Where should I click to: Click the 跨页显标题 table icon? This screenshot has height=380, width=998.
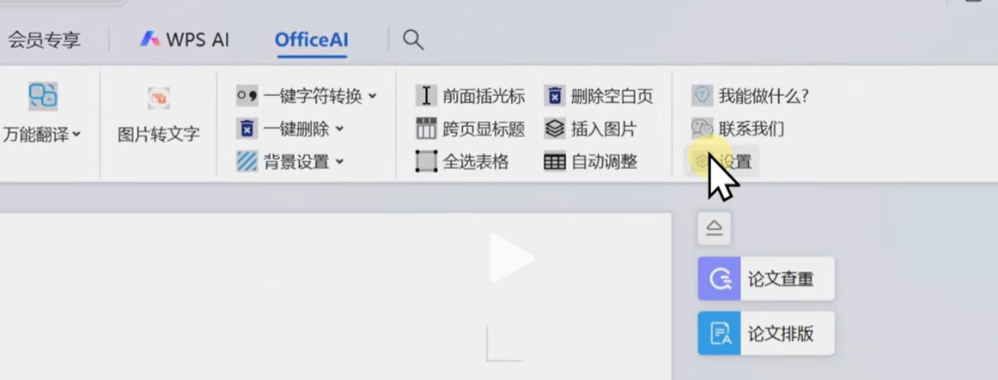(x=427, y=129)
